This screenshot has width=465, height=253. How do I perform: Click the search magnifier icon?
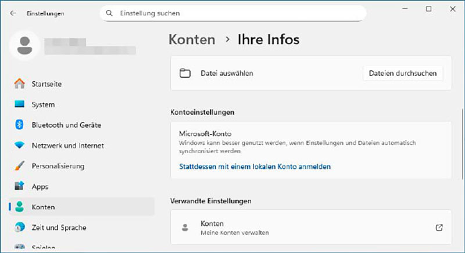coord(109,13)
